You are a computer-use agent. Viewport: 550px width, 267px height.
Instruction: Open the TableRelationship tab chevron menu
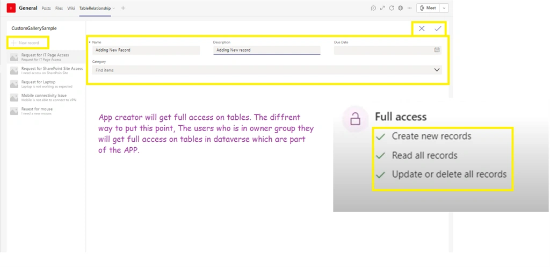coord(114,9)
